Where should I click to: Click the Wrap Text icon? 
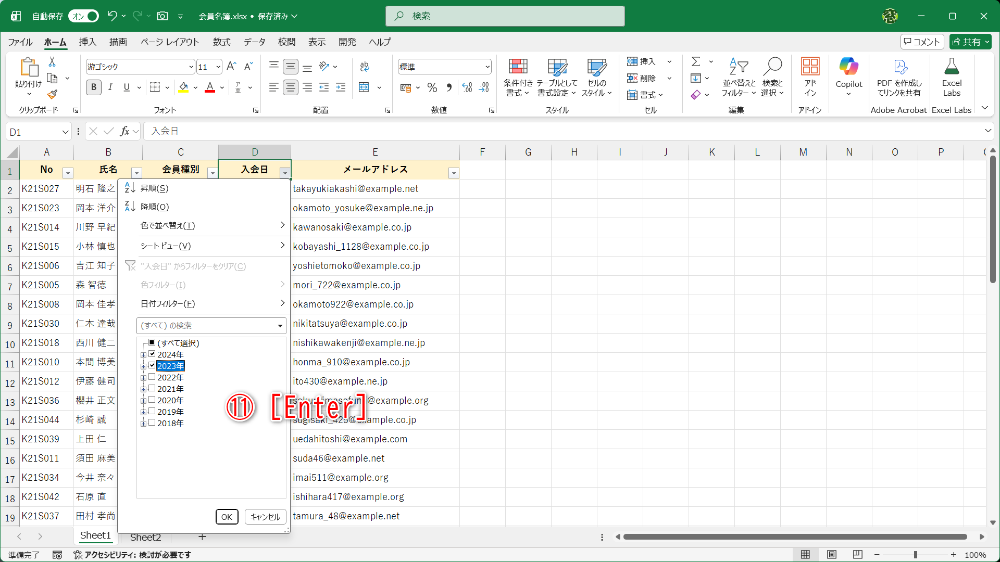click(x=365, y=67)
